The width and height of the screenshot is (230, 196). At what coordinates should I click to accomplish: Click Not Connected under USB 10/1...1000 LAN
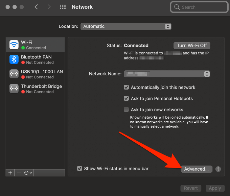pos(40,77)
